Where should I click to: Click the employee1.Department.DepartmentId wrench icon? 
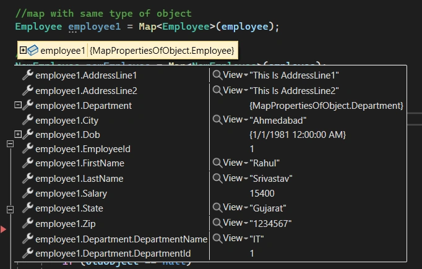[x=28, y=253]
